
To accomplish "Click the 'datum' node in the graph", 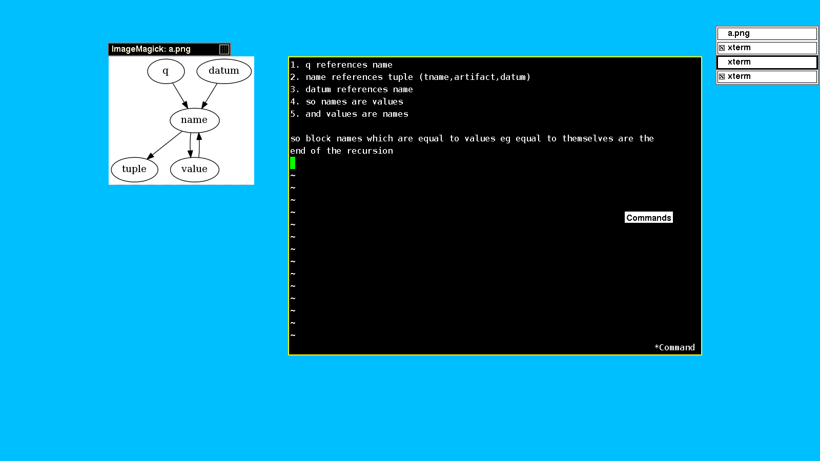I will tap(224, 71).
